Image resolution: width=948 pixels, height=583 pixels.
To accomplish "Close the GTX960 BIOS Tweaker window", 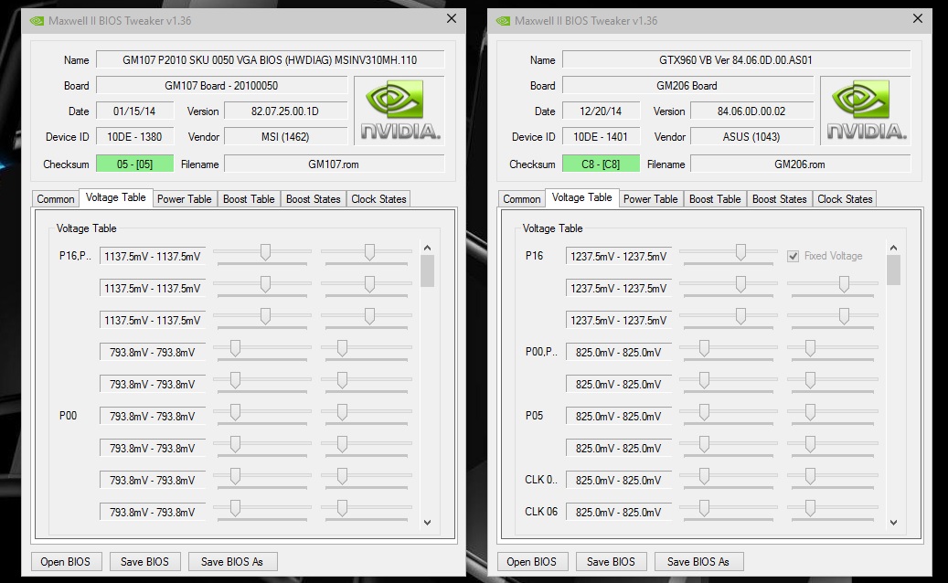I will click(x=917, y=18).
